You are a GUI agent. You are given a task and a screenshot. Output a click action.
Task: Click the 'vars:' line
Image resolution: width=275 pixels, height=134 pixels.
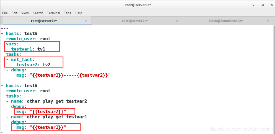pos(12,44)
